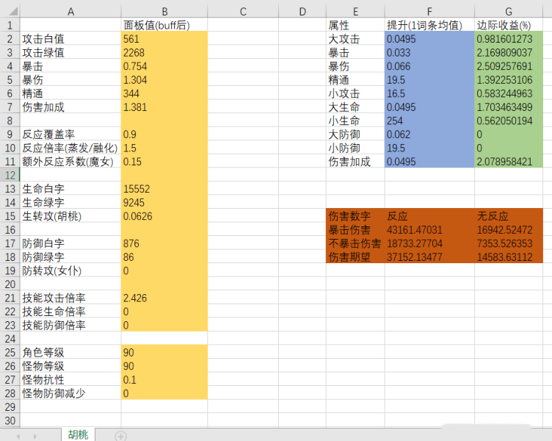Click the 攻击绿值 label cell
The image size is (552, 441).
click(70, 52)
